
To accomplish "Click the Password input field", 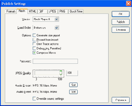I will 55,61.
